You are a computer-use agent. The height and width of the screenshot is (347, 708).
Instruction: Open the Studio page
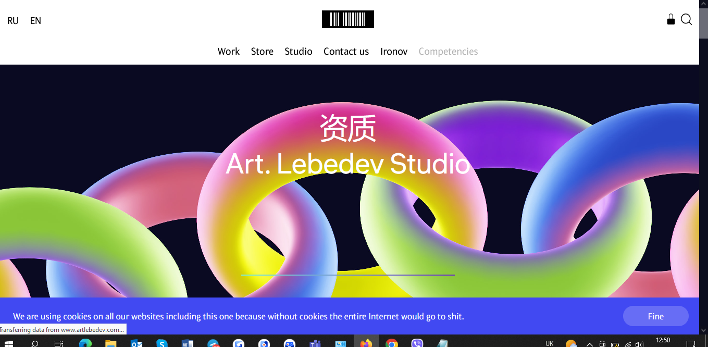[x=299, y=51]
